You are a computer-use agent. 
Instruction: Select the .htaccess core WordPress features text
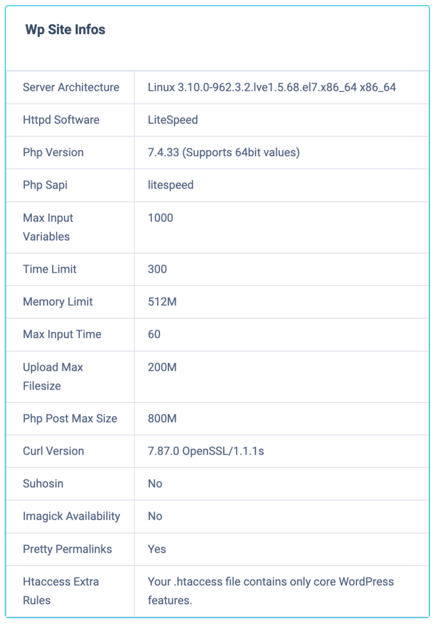pyautogui.click(x=271, y=591)
